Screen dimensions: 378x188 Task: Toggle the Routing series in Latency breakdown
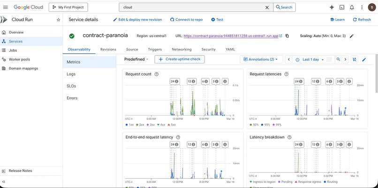click(330, 182)
